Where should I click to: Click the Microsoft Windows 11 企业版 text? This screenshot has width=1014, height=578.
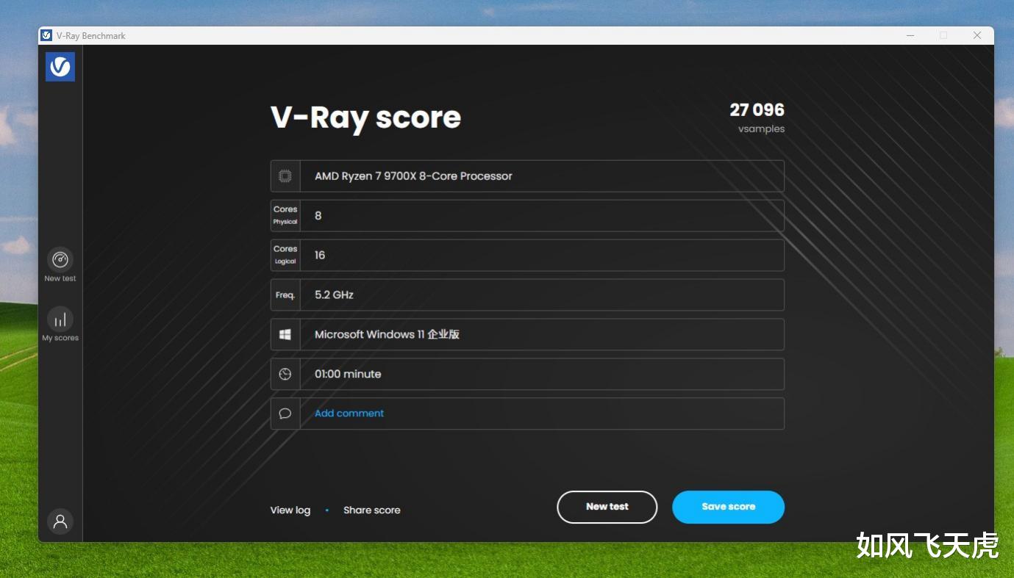click(x=387, y=334)
